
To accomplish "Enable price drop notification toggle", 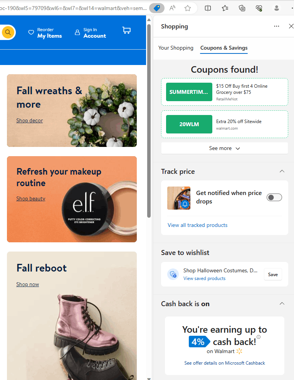I will click(x=274, y=197).
